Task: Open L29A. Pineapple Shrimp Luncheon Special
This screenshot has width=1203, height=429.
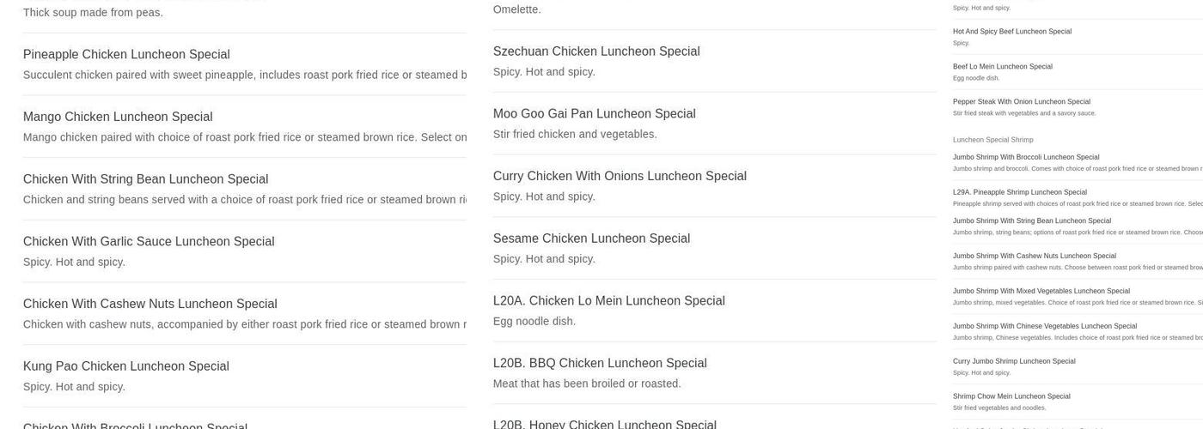Action: coord(1019,193)
